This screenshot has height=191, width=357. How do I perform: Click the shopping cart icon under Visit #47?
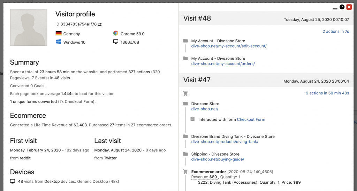tap(185, 93)
